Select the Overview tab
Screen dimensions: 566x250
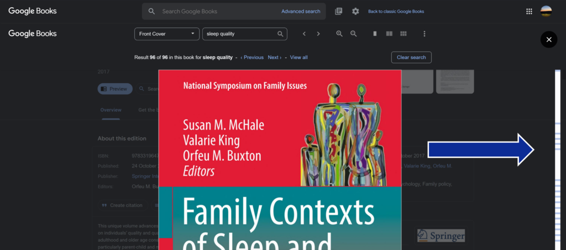pos(111,110)
